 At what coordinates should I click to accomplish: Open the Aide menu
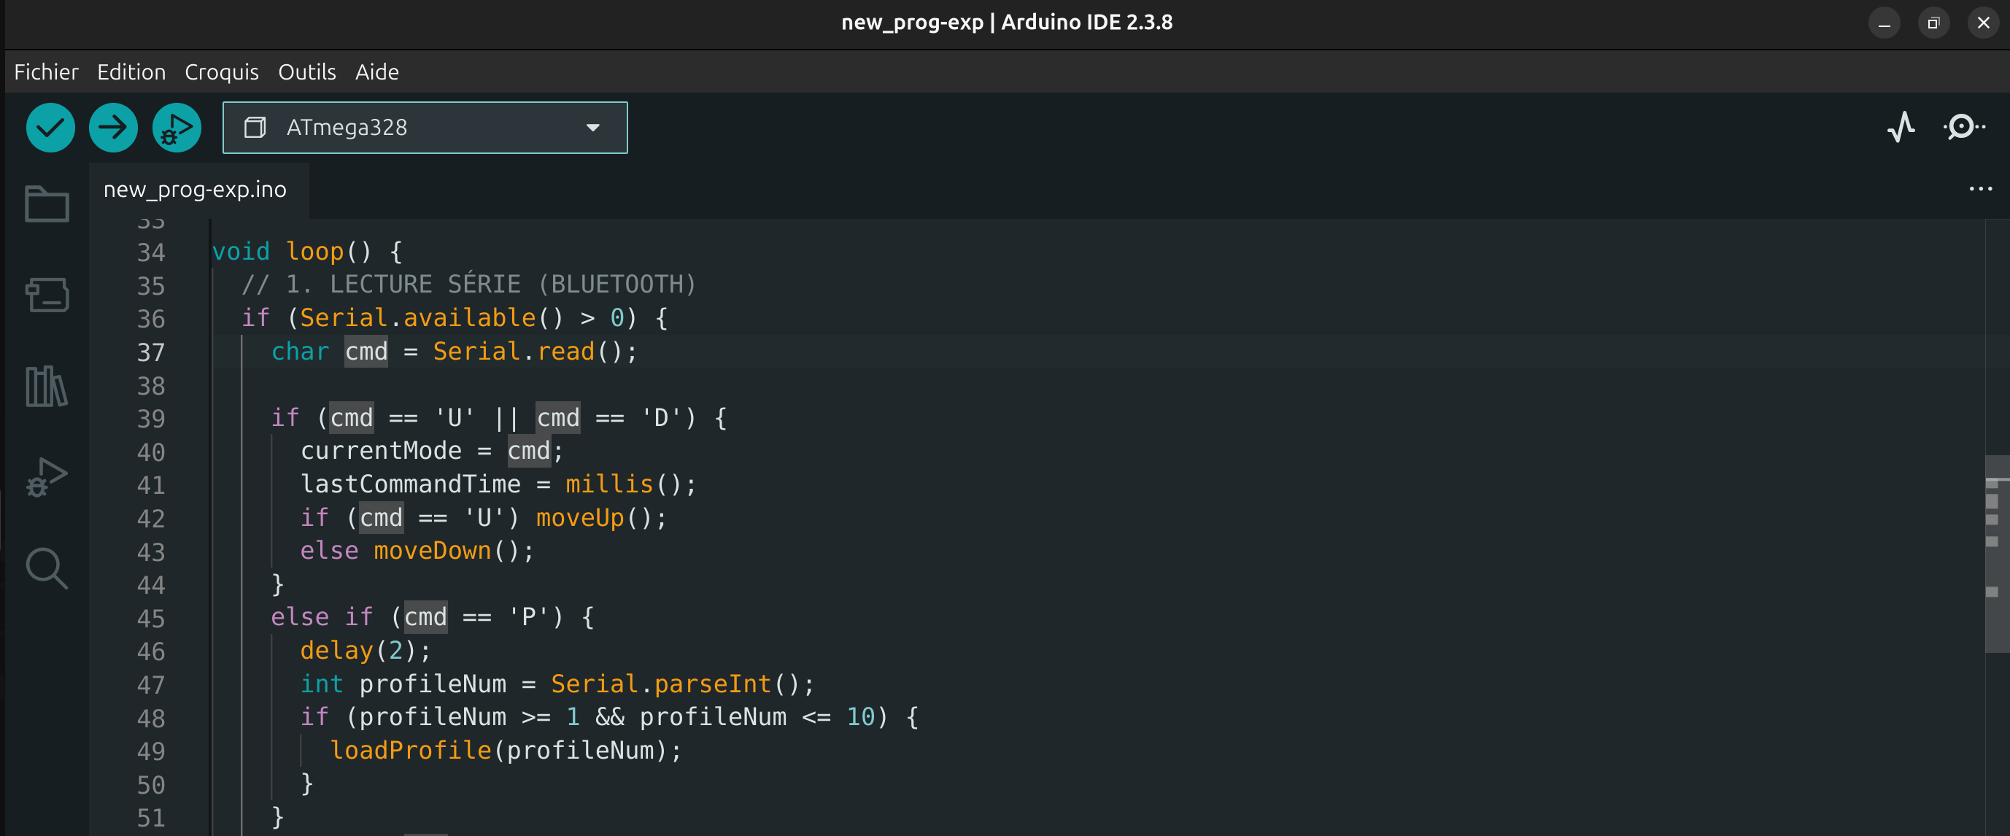click(x=377, y=71)
